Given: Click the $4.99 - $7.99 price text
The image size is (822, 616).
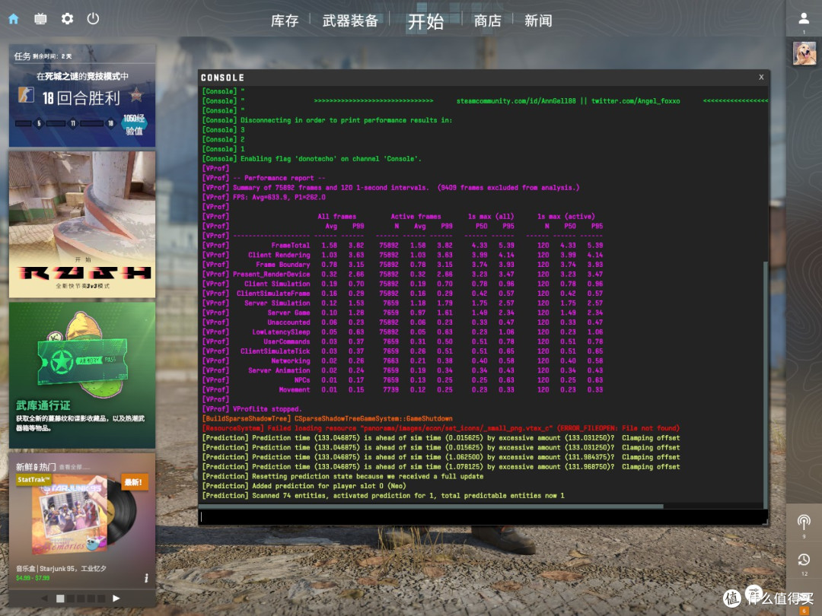Looking at the screenshot, I should (x=33, y=578).
